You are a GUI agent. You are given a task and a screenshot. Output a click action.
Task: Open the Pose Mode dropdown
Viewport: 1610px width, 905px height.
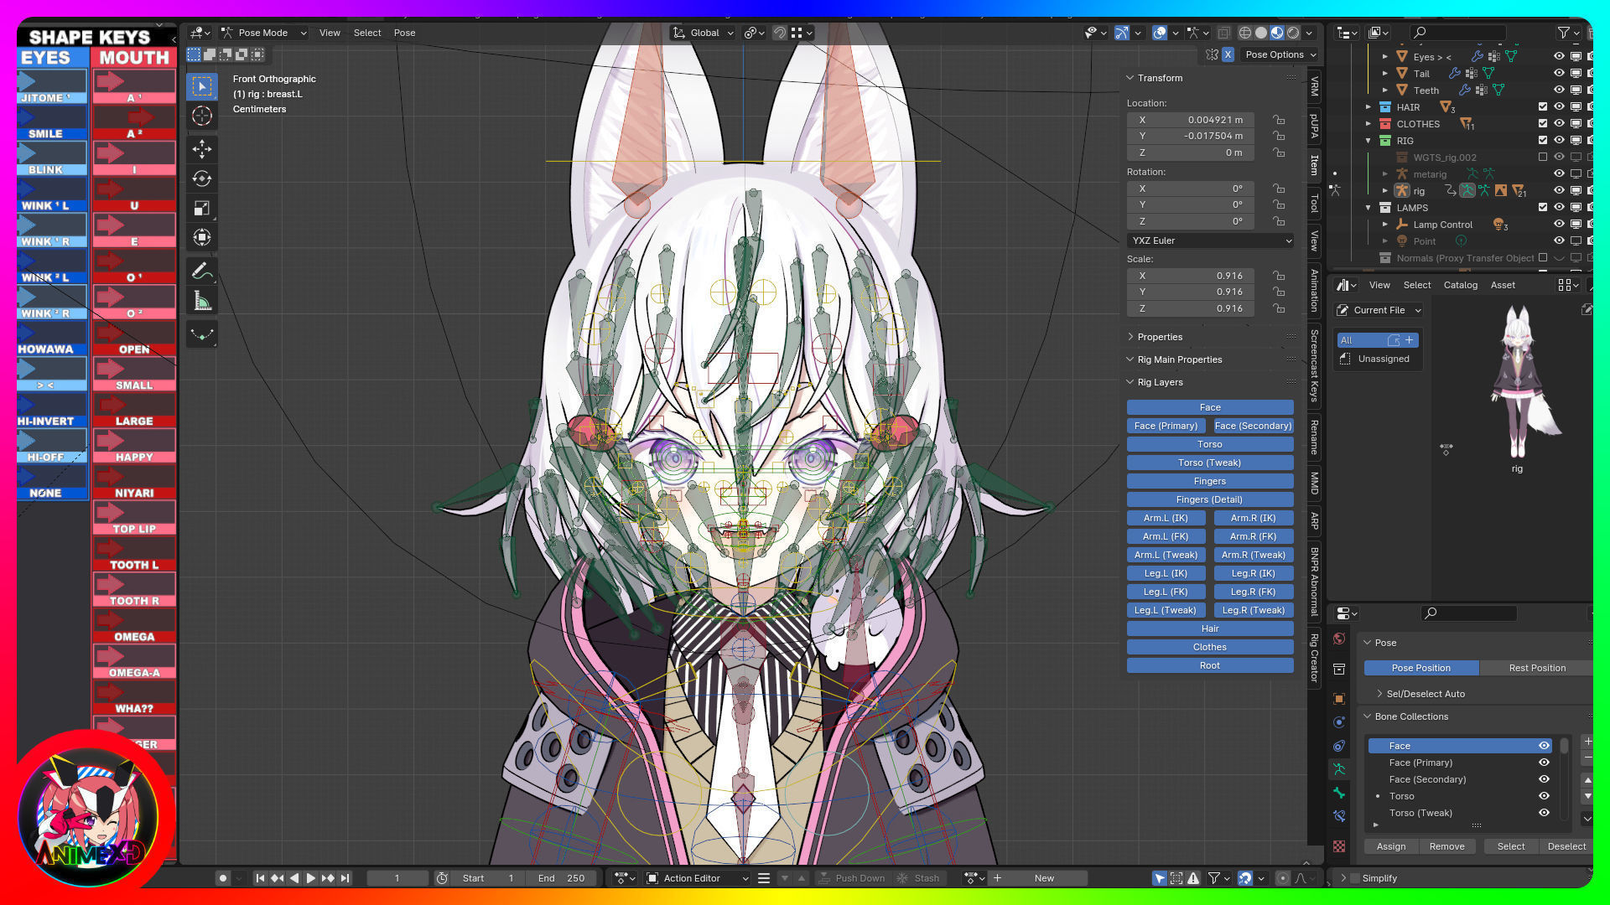[x=264, y=33]
